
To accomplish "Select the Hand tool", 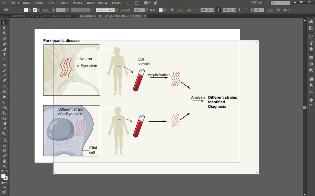I will (x=4, y=161).
